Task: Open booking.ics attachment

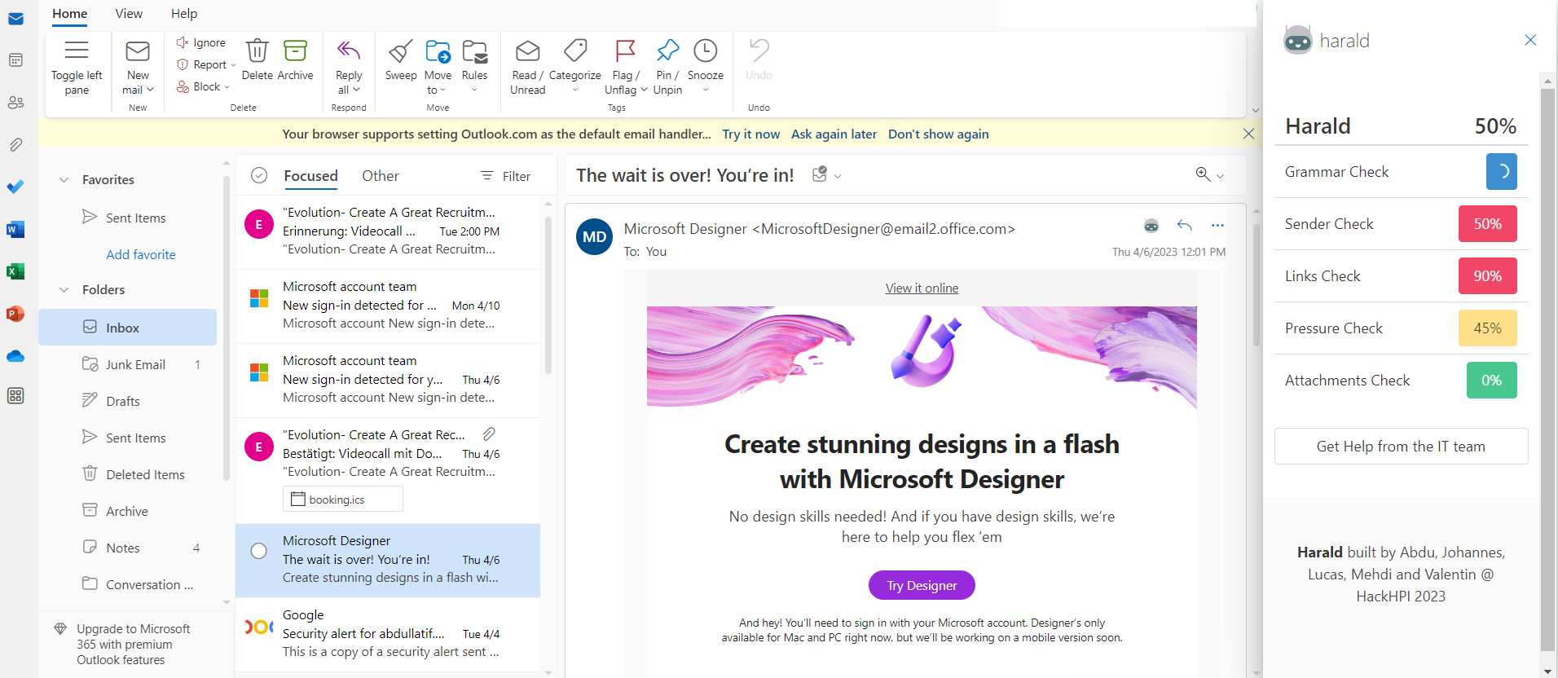Action: coord(343,499)
